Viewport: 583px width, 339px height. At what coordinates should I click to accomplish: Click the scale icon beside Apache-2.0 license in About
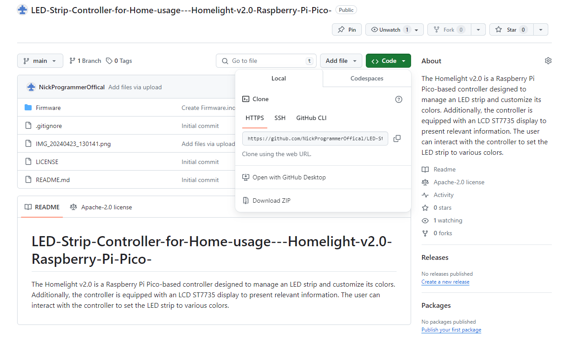click(425, 182)
